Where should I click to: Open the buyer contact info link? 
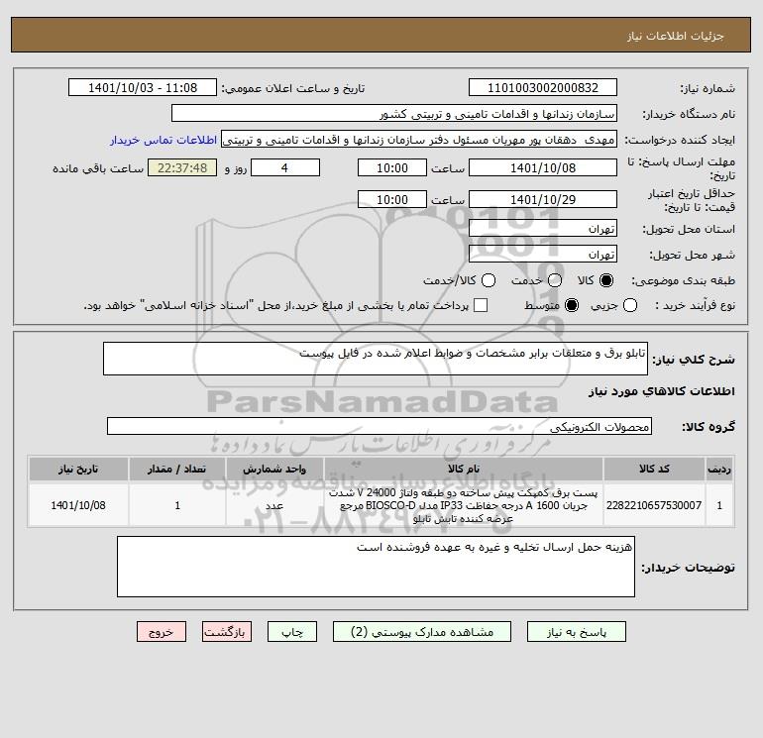pos(163,140)
